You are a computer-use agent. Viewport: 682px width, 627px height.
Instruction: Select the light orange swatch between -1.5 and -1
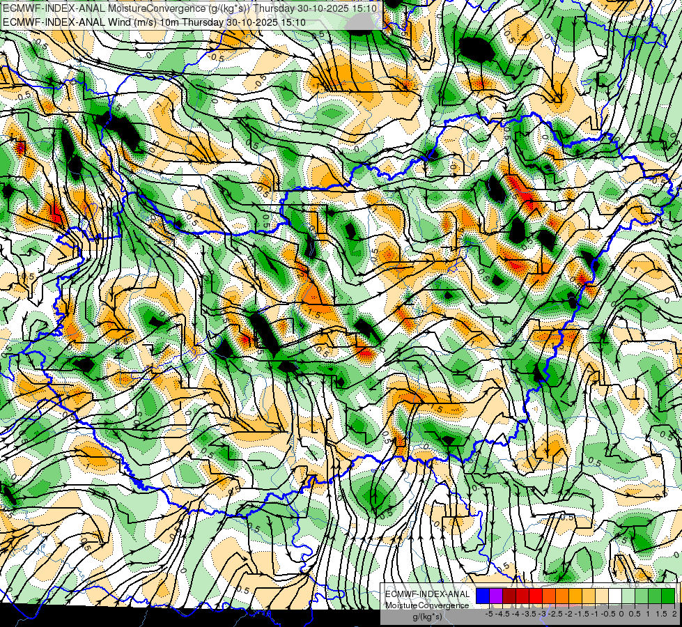click(589, 596)
